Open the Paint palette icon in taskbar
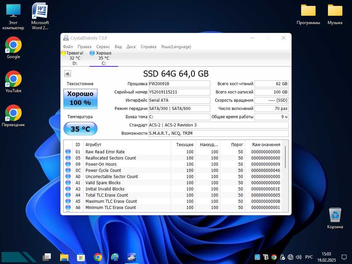 (115, 257)
